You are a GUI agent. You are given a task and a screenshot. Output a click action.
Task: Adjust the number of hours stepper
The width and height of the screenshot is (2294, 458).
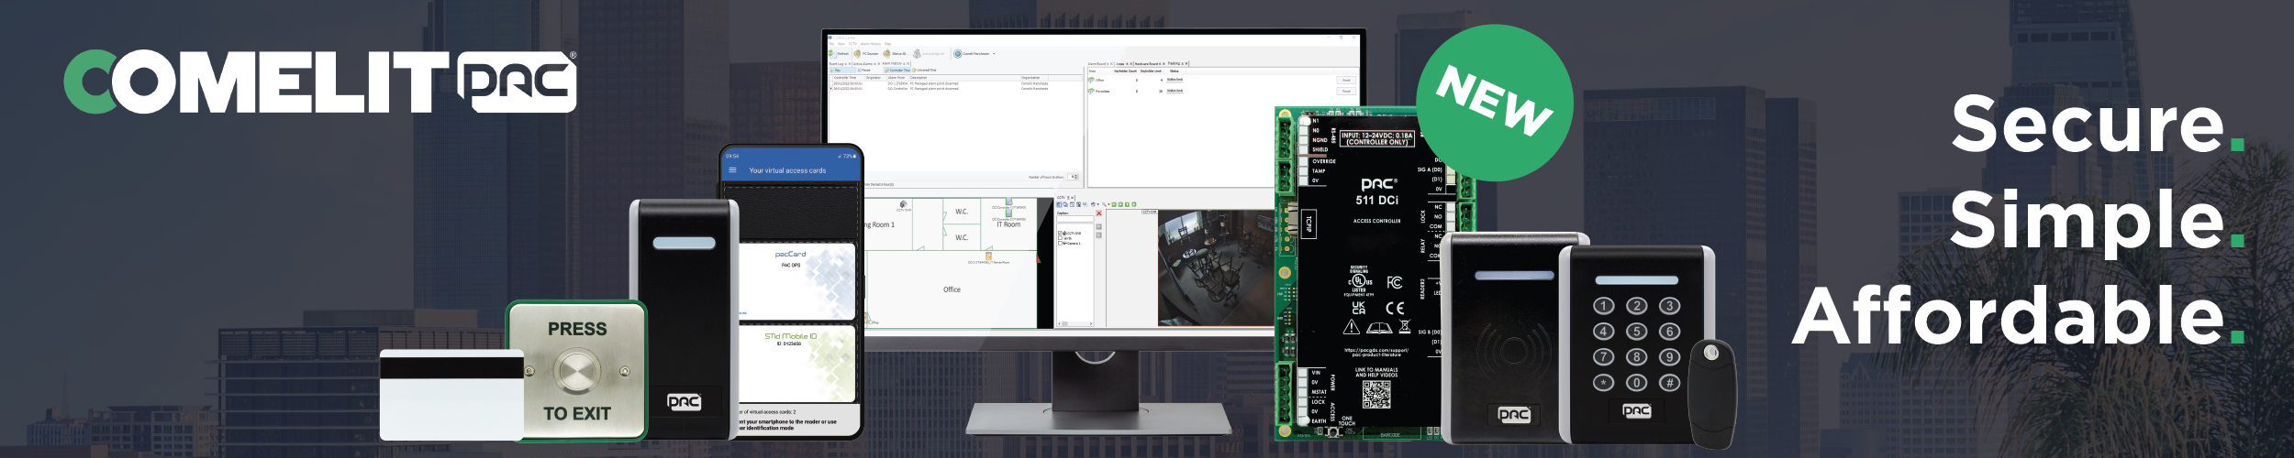point(1074,177)
